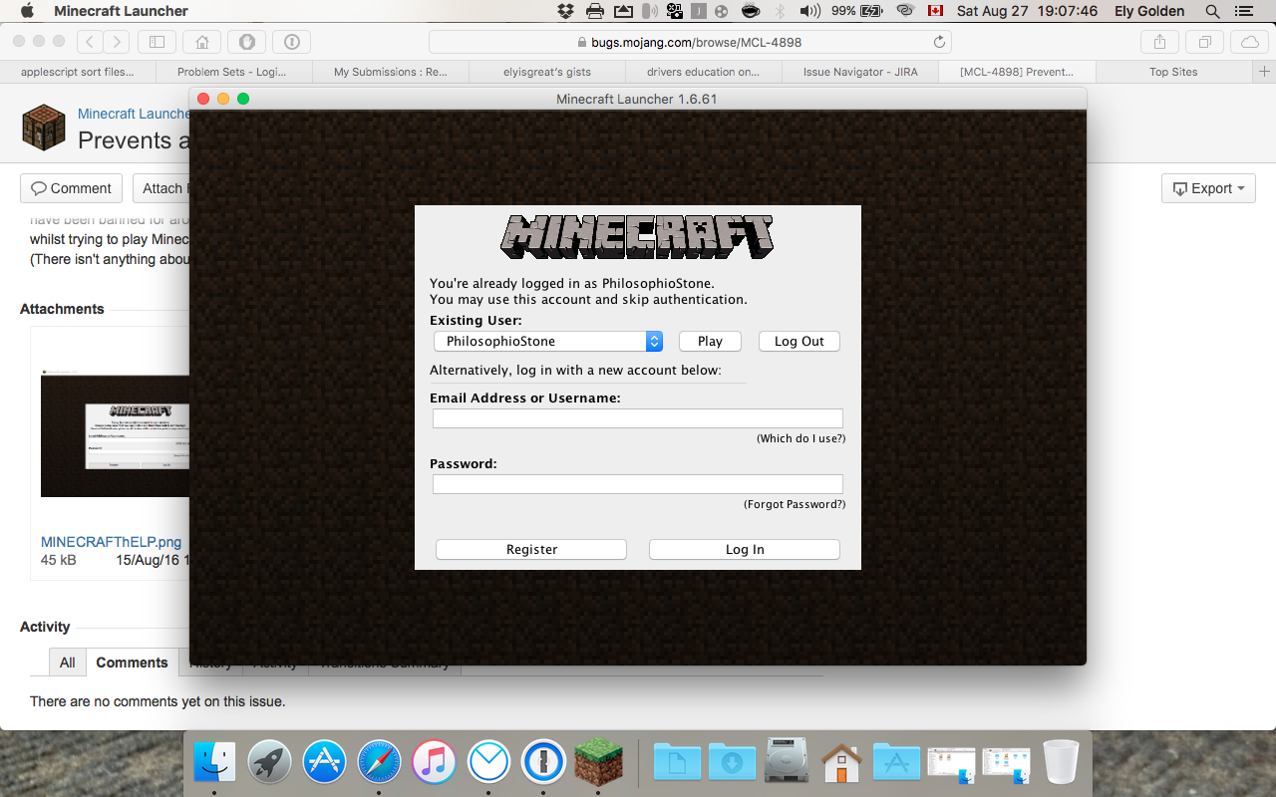
Task: Click the printer icon in the menu bar
Action: coord(595,11)
